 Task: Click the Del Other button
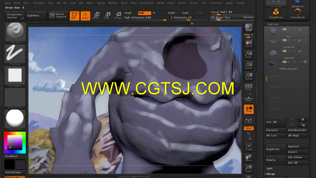[x=297, y=157]
